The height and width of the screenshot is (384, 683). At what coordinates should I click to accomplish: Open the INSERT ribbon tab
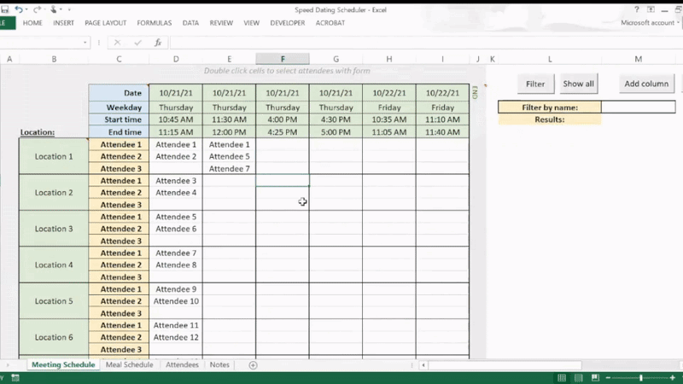(x=63, y=23)
